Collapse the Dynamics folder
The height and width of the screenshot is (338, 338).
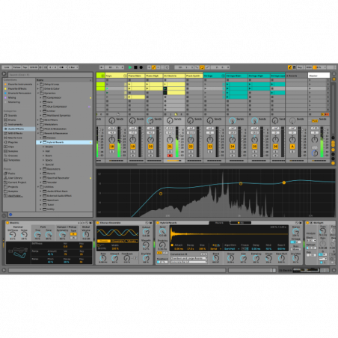click(38, 93)
